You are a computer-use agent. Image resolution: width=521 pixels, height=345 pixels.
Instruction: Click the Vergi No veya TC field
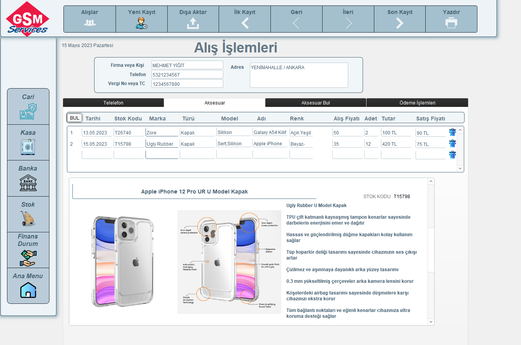[x=187, y=84]
